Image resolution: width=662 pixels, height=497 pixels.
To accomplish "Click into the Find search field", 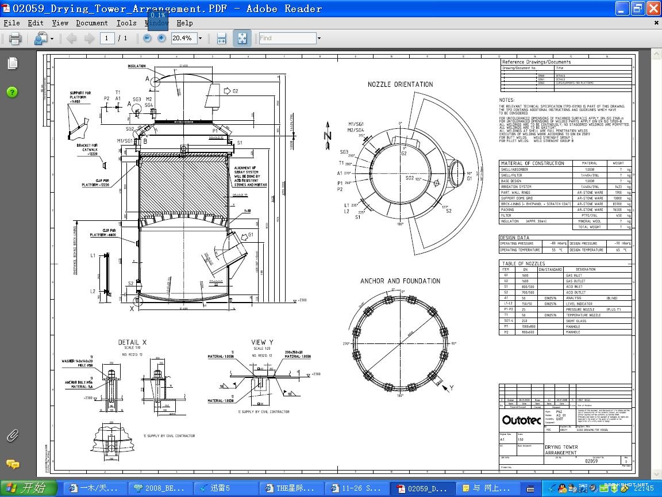I will [287, 38].
